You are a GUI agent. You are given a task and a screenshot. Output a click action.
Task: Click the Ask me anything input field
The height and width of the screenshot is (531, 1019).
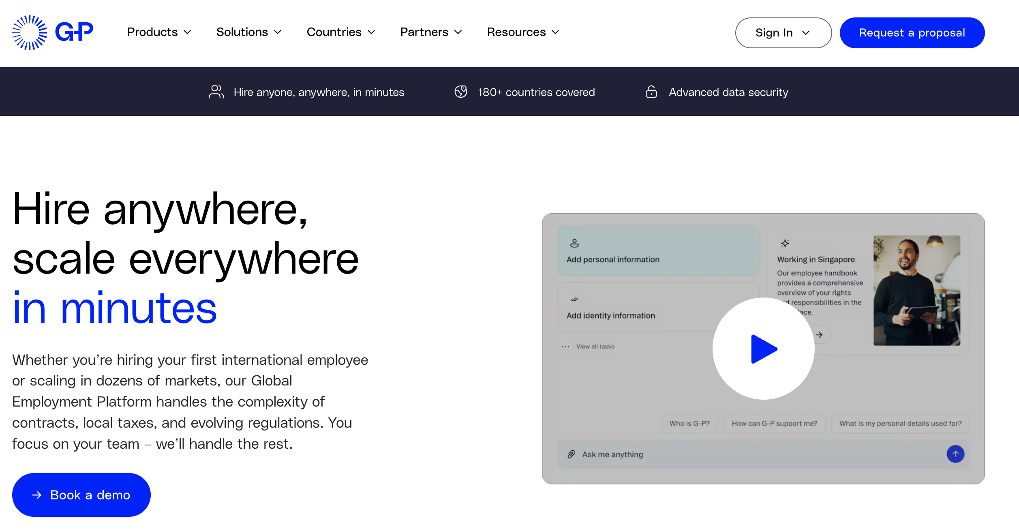(763, 454)
